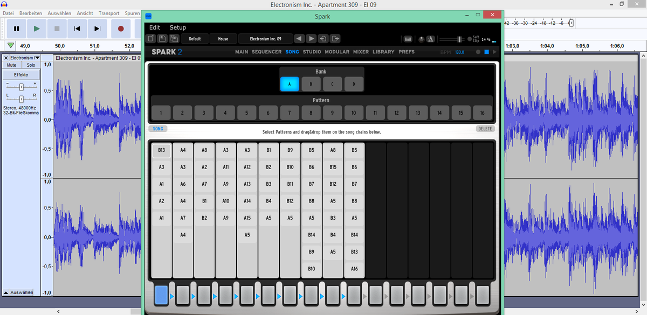Screen dimensions: 647x315
Task: Select Pattern 1 button
Action: (x=161, y=113)
